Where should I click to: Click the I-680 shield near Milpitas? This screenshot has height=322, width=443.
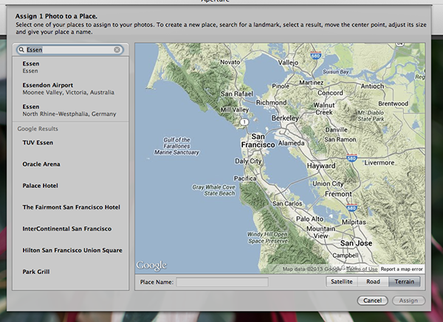tap(351, 208)
